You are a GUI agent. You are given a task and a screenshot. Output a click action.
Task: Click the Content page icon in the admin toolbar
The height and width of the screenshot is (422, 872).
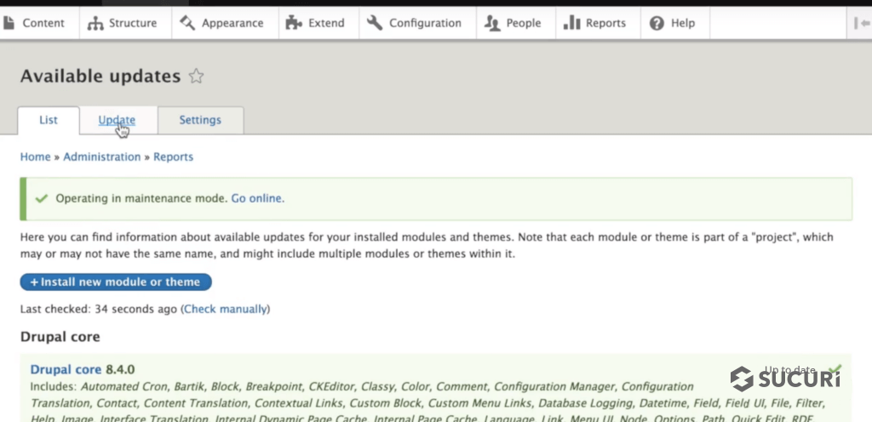tap(9, 23)
